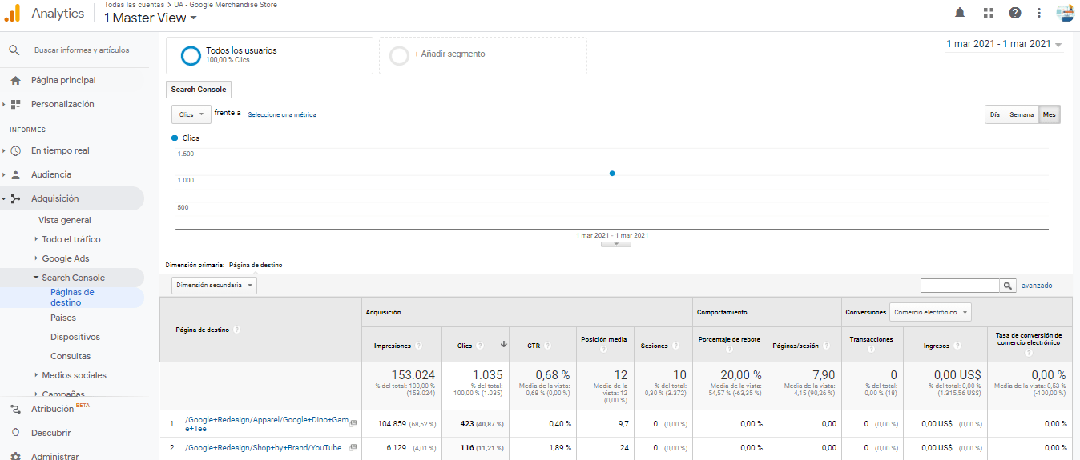Sort by Posición media column header
The height and width of the screenshot is (460, 1080).
point(602,339)
